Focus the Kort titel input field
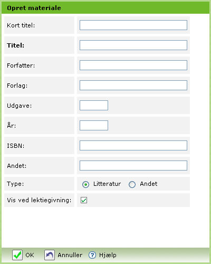The height and width of the screenshot is (264, 211). click(x=133, y=25)
